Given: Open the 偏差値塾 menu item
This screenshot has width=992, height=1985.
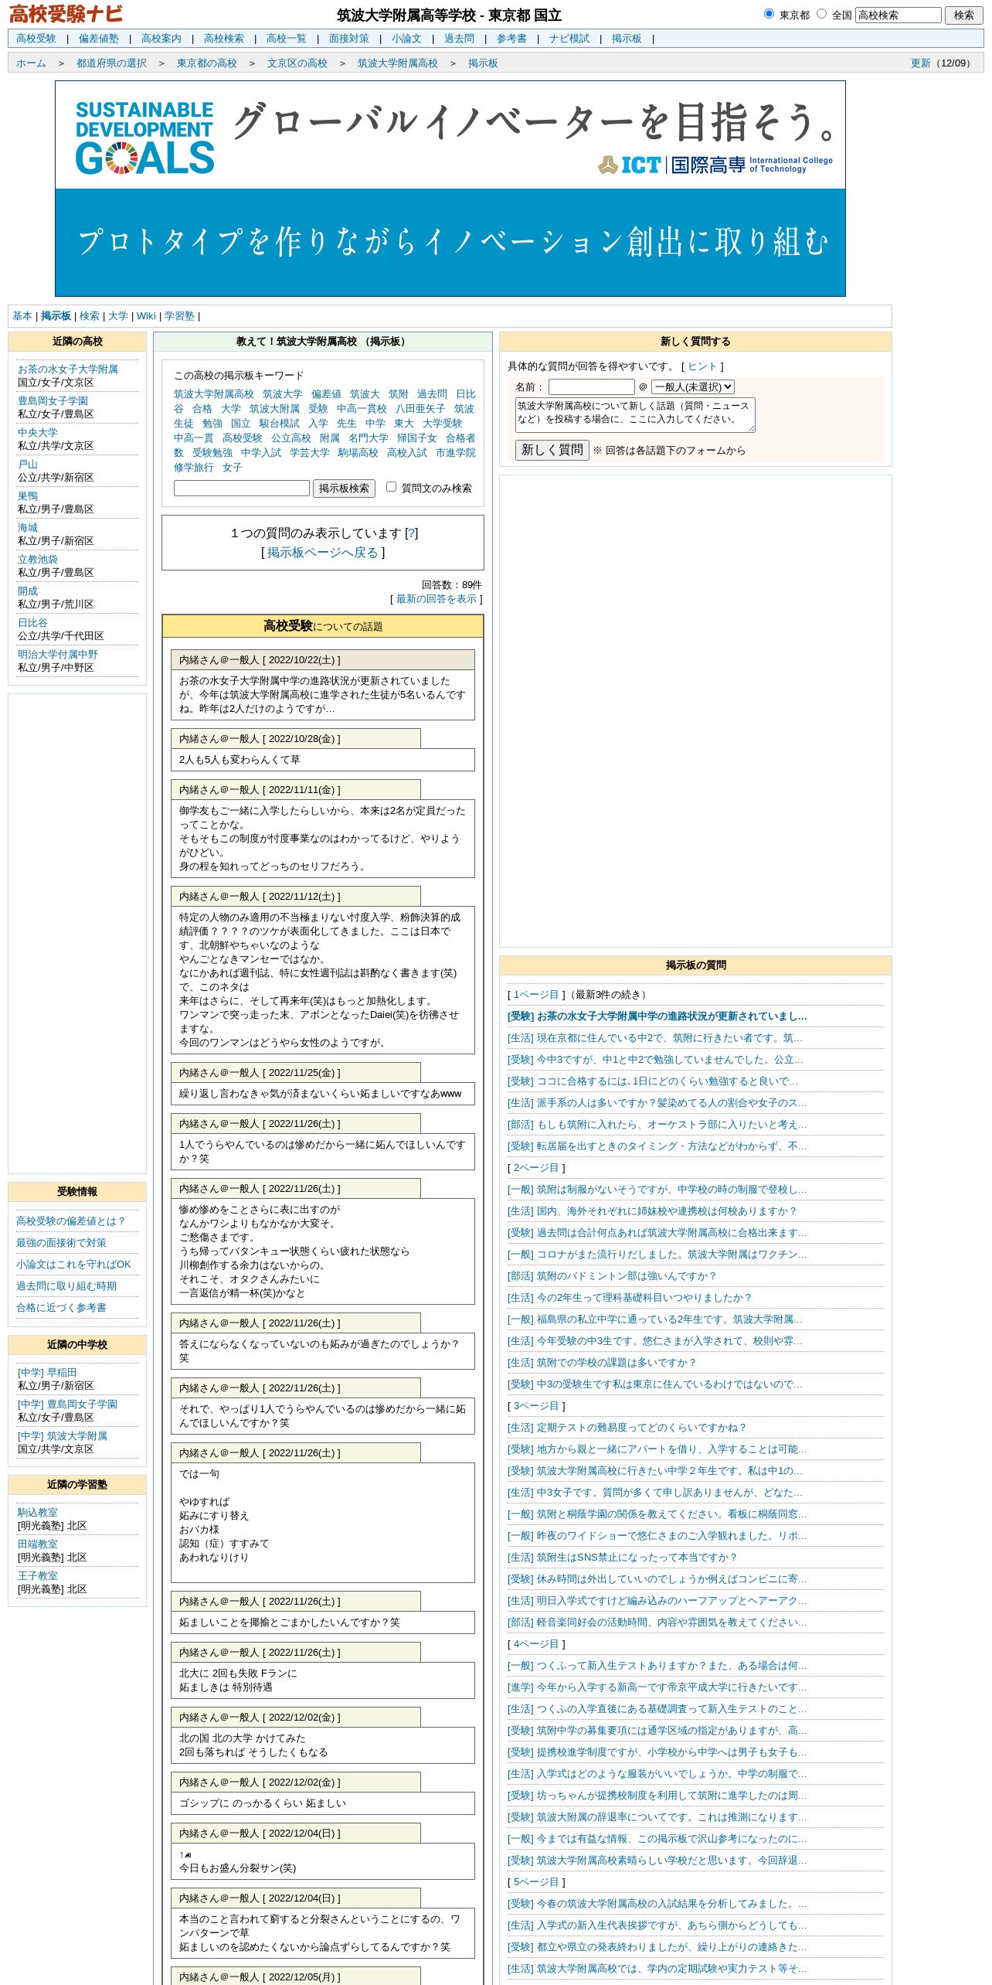Looking at the screenshot, I should click(x=98, y=39).
